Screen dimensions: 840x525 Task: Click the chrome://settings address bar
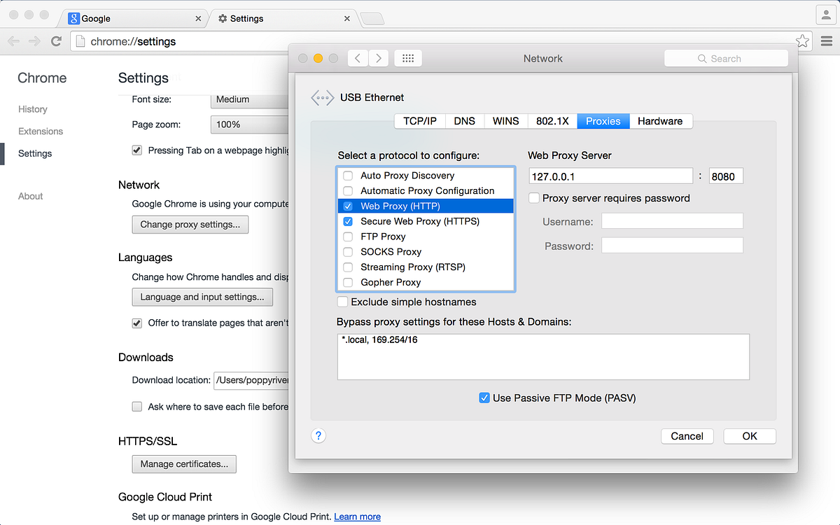[x=441, y=41]
